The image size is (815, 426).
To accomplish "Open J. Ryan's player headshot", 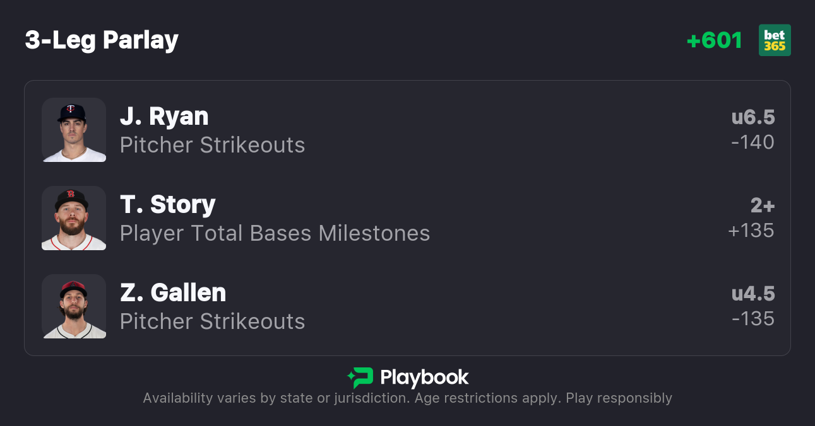I will point(74,130).
